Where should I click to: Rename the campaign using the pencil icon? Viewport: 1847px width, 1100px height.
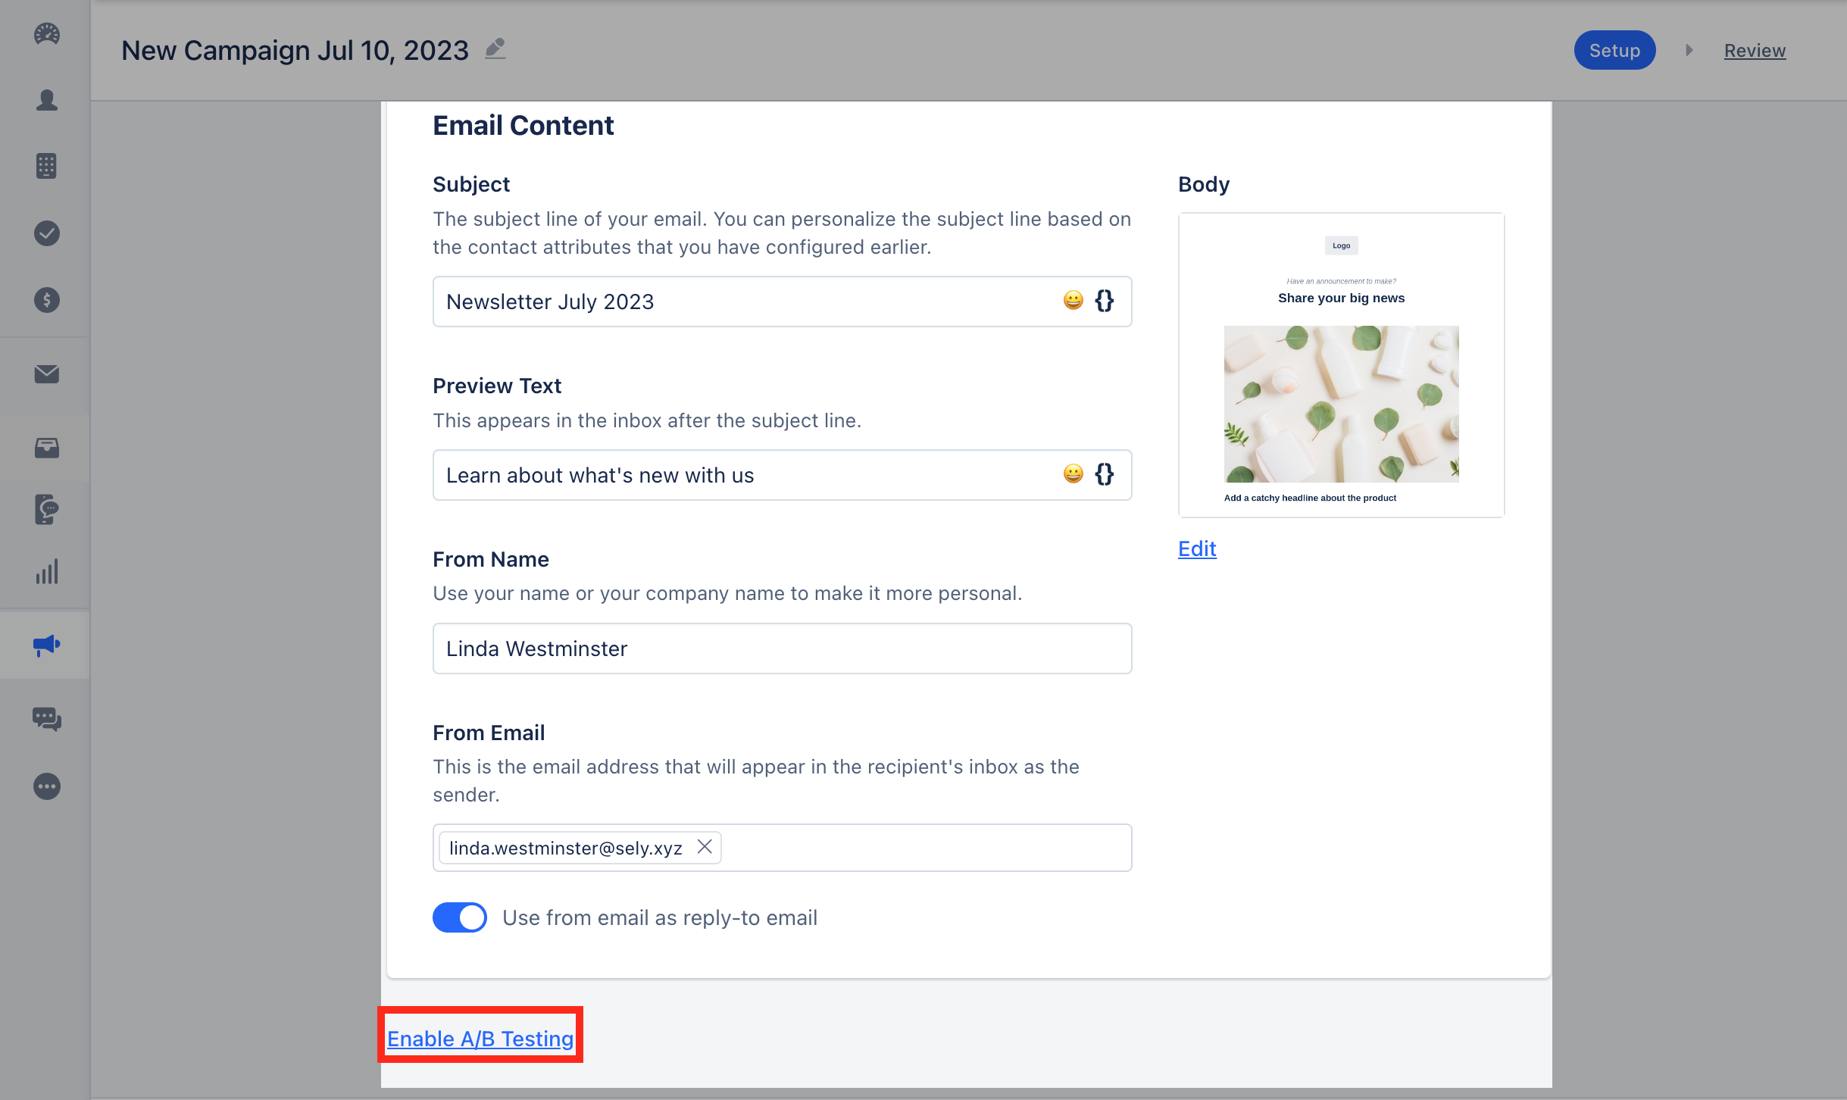point(495,48)
